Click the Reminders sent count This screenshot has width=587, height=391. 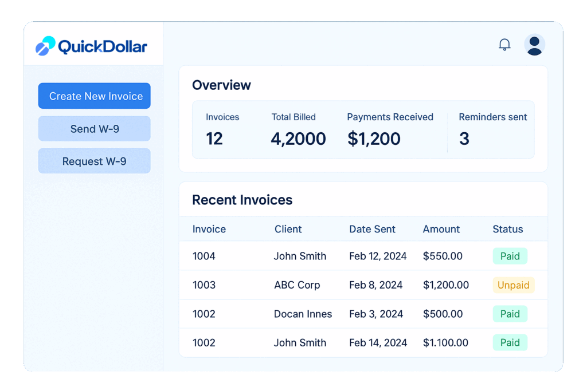tap(464, 139)
